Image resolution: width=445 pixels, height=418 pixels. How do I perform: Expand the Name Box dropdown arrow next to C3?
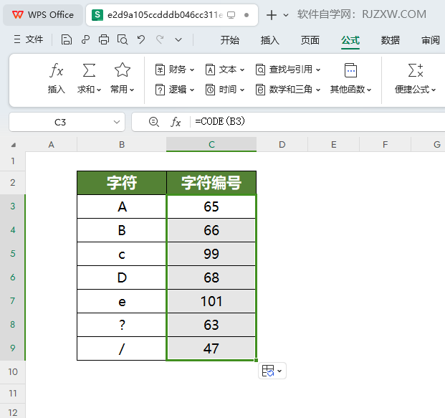pos(117,122)
